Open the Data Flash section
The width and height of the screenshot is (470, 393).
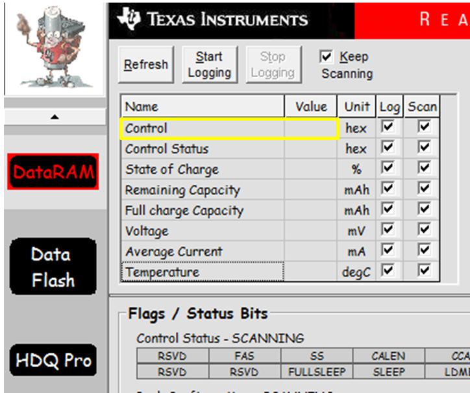(53, 267)
